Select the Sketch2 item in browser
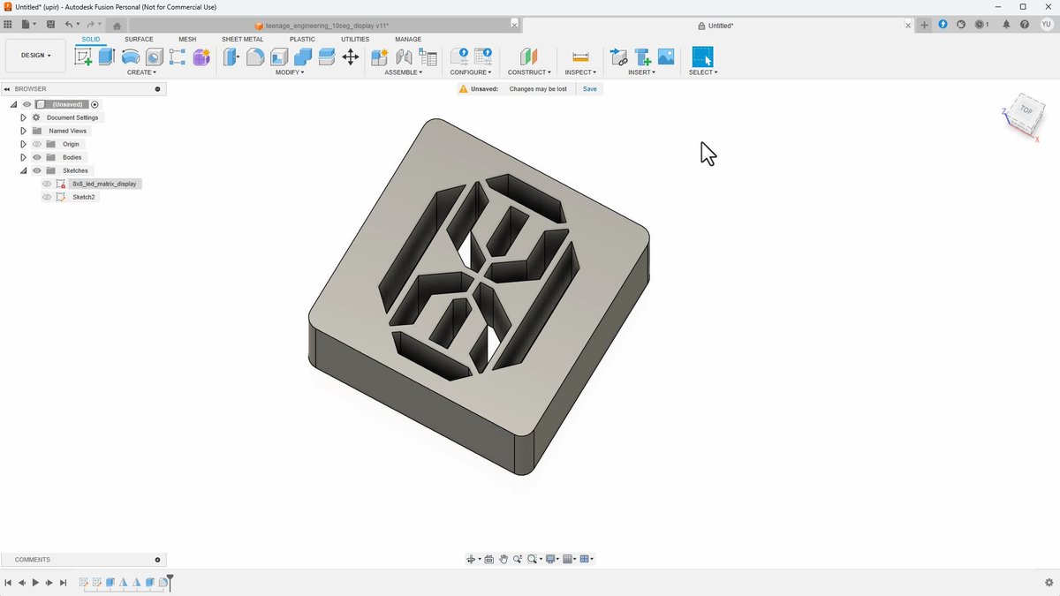Image resolution: width=1060 pixels, height=596 pixels. (84, 197)
